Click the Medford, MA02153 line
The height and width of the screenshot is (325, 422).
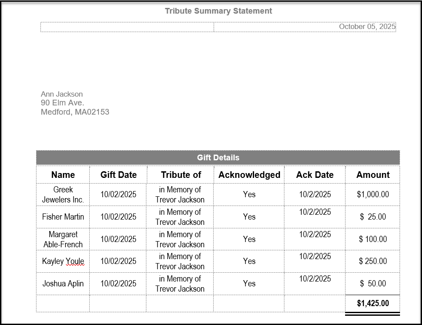[75, 112]
